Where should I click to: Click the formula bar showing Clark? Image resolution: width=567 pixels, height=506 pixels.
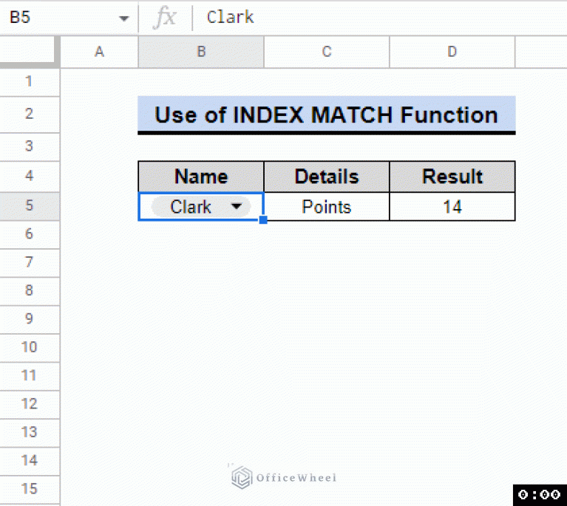pos(370,18)
